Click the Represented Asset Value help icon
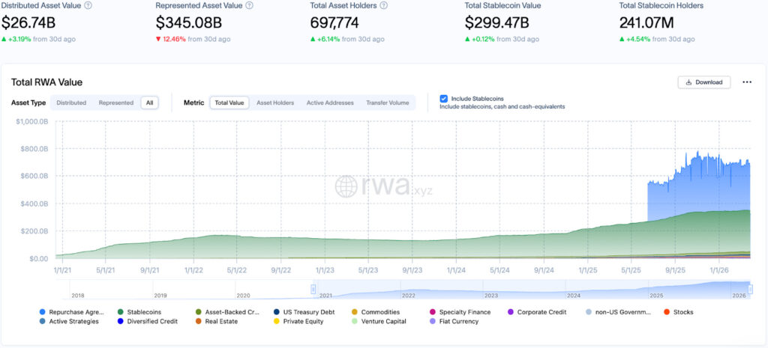The width and height of the screenshot is (768, 348). [249, 5]
